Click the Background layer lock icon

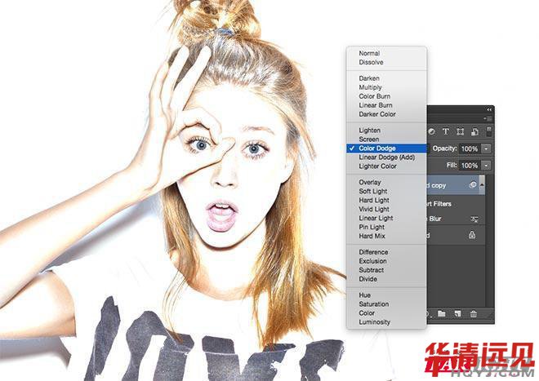tap(472, 235)
